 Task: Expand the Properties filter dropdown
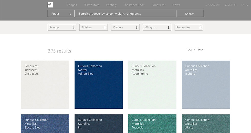(189, 27)
